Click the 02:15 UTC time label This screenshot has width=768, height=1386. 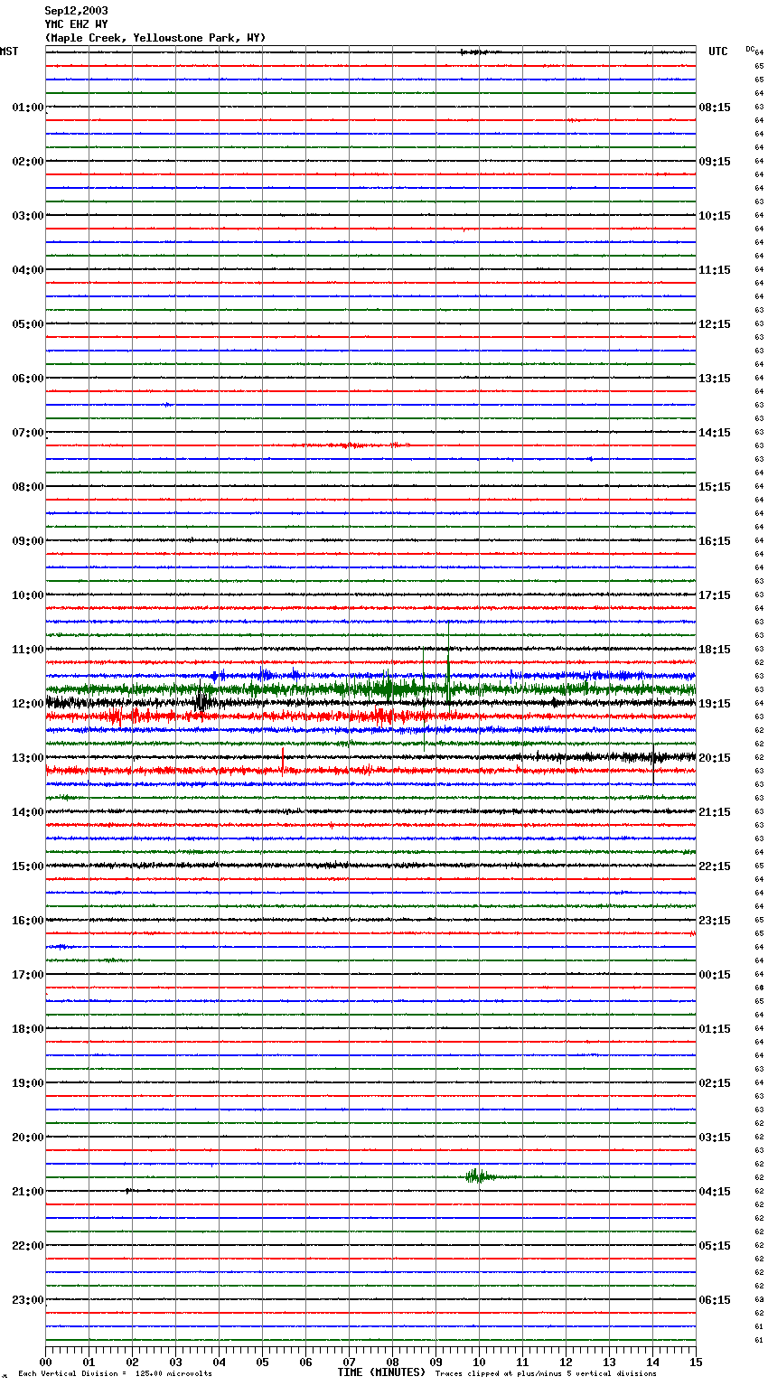click(x=715, y=1083)
